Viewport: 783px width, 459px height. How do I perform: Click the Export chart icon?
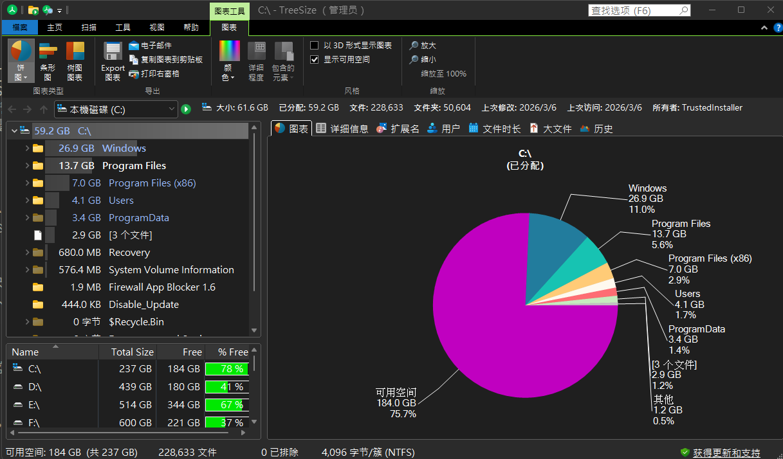click(x=113, y=51)
